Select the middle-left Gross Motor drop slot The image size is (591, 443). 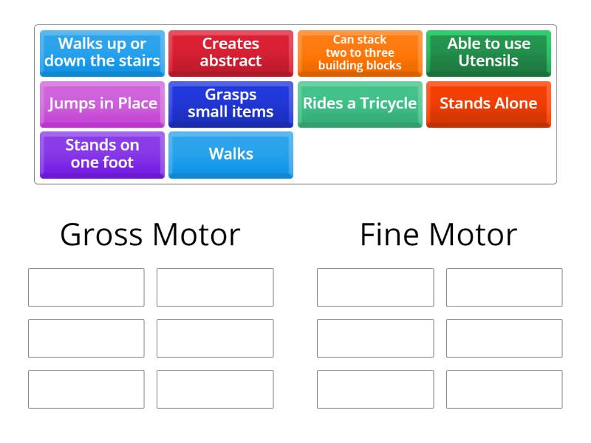pos(86,338)
